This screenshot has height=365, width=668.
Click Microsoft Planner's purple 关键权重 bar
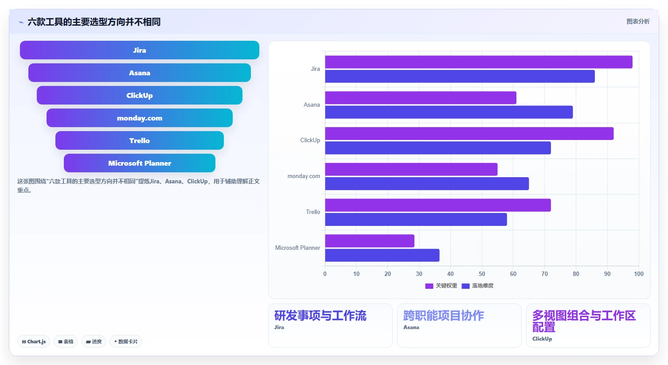coord(370,241)
